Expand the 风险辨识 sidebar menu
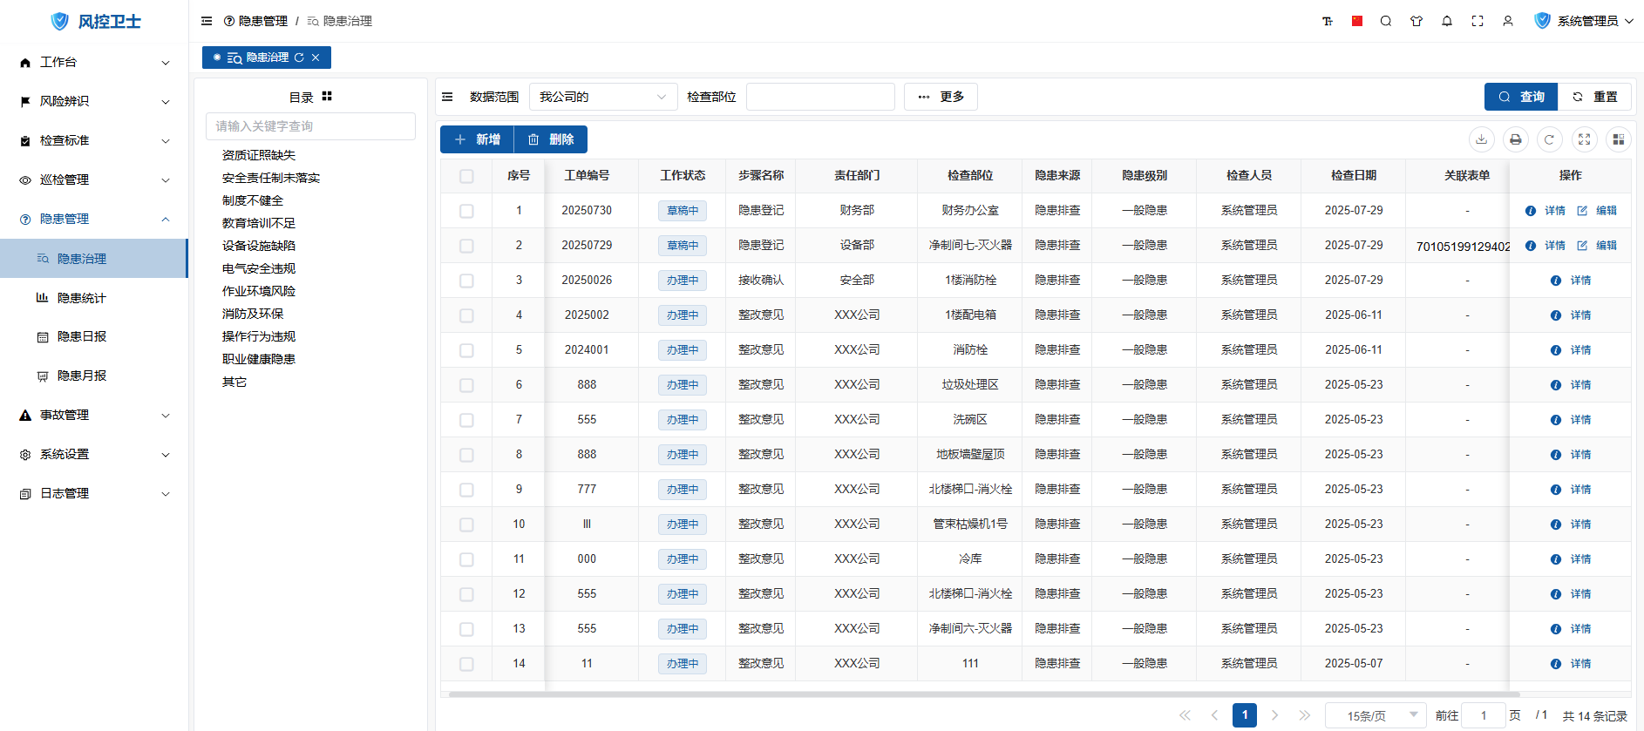Viewport: 1644px width, 731px height. (94, 101)
